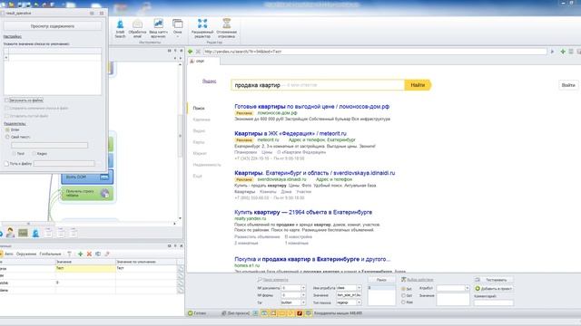The width and height of the screenshot is (581, 326).
Task: Click the Search button in element finder
Action: click(x=381, y=280)
